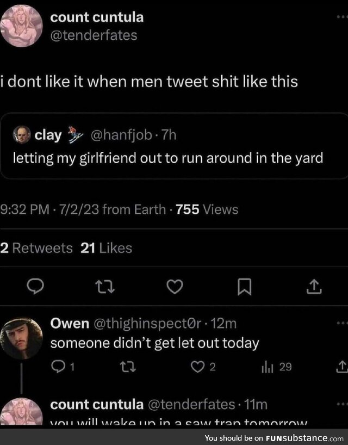This screenshot has width=348, height=445.
Task: Like the main tweet with the heart icon
Action: (174, 287)
